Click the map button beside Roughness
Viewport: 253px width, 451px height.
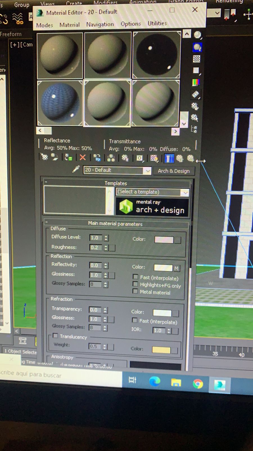click(x=112, y=248)
